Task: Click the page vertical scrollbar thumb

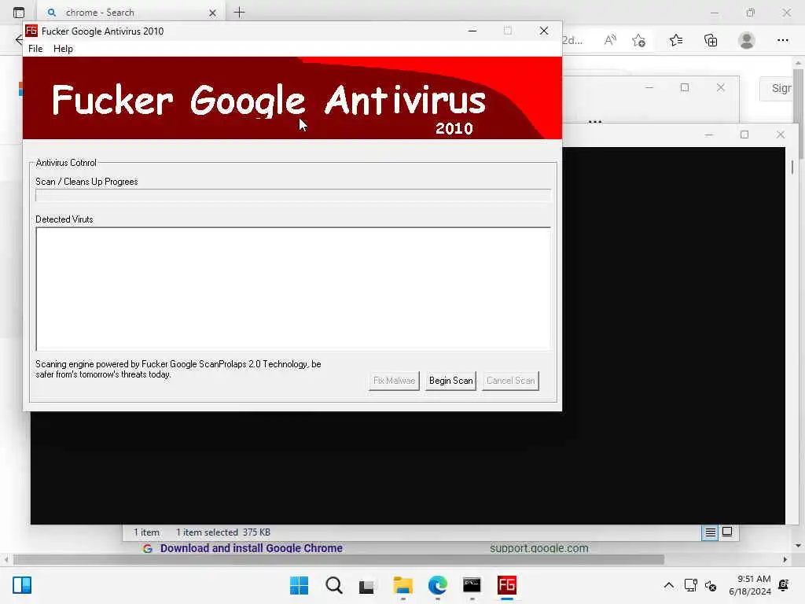Action: (799, 113)
